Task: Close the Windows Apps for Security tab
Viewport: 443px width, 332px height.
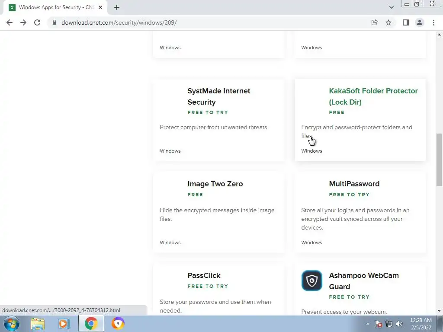Action: (100, 7)
